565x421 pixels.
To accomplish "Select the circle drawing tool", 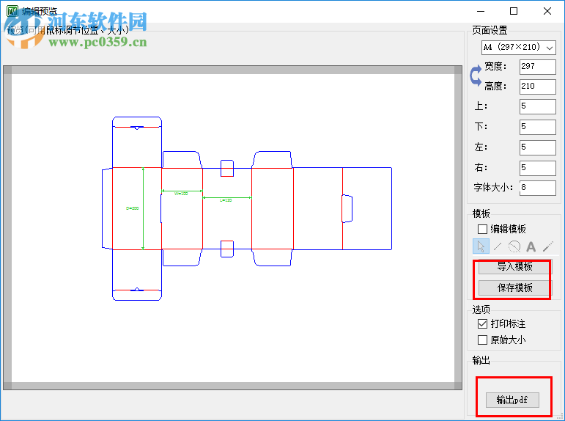I will [514, 246].
